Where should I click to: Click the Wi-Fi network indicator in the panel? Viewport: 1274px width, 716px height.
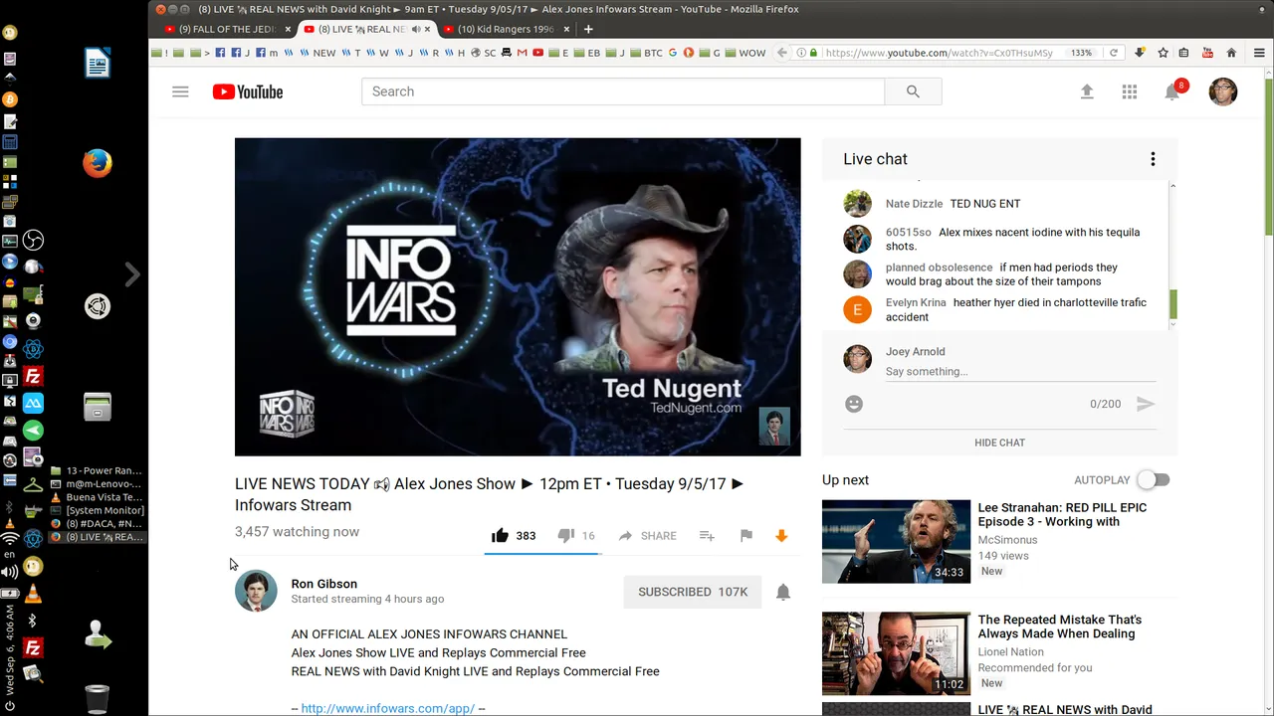pyautogui.click(x=10, y=539)
